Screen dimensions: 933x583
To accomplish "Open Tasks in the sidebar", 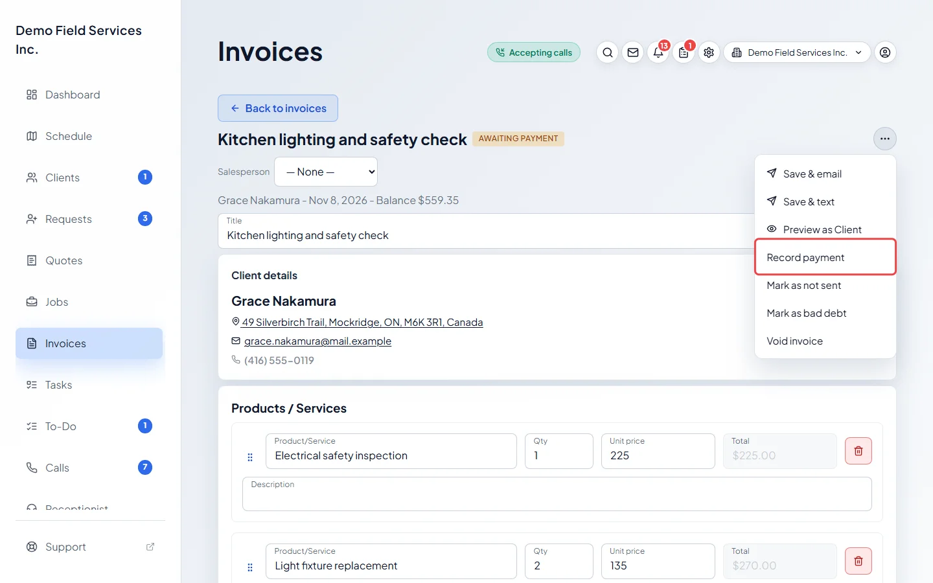I will point(89,385).
